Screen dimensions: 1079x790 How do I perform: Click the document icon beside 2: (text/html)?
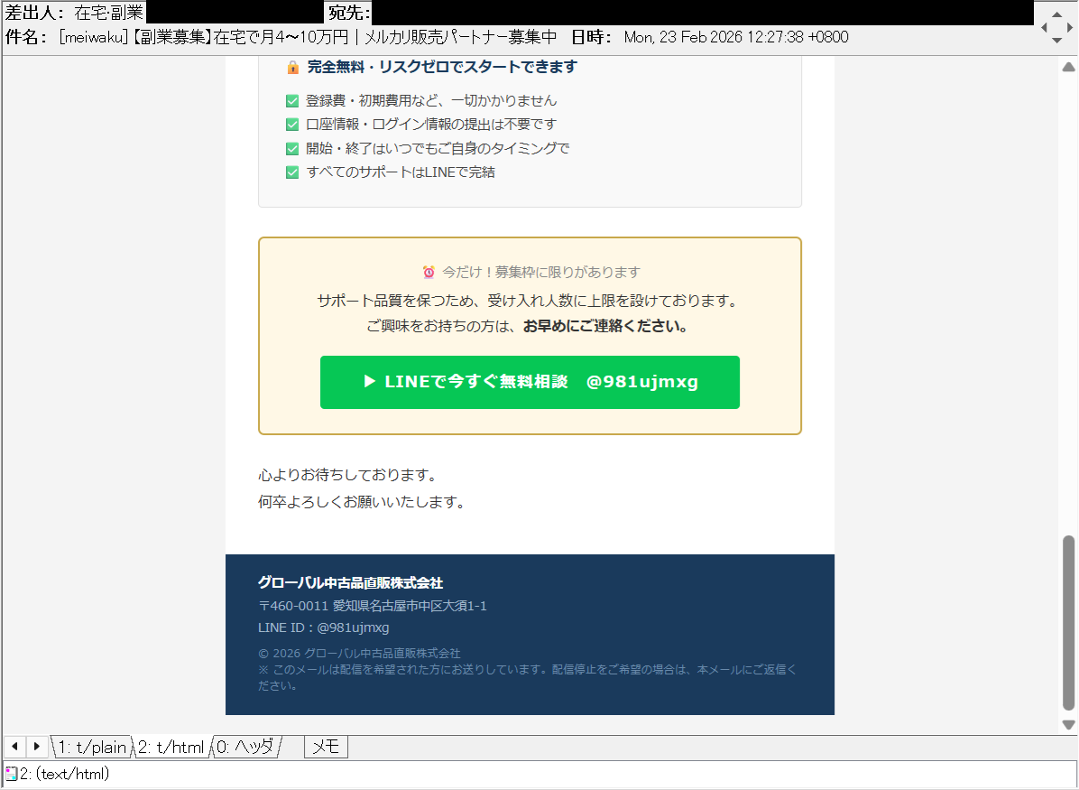point(11,774)
